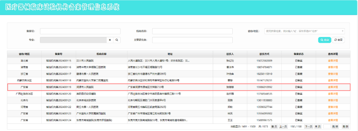Click the 跳转 jump button
The height and width of the screenshot is (131, 358).
pyautogui.click(x=335, y=126)
